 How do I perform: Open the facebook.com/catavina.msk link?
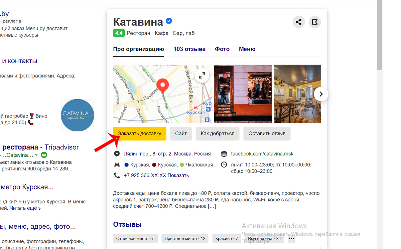click(x=262, y=154)
